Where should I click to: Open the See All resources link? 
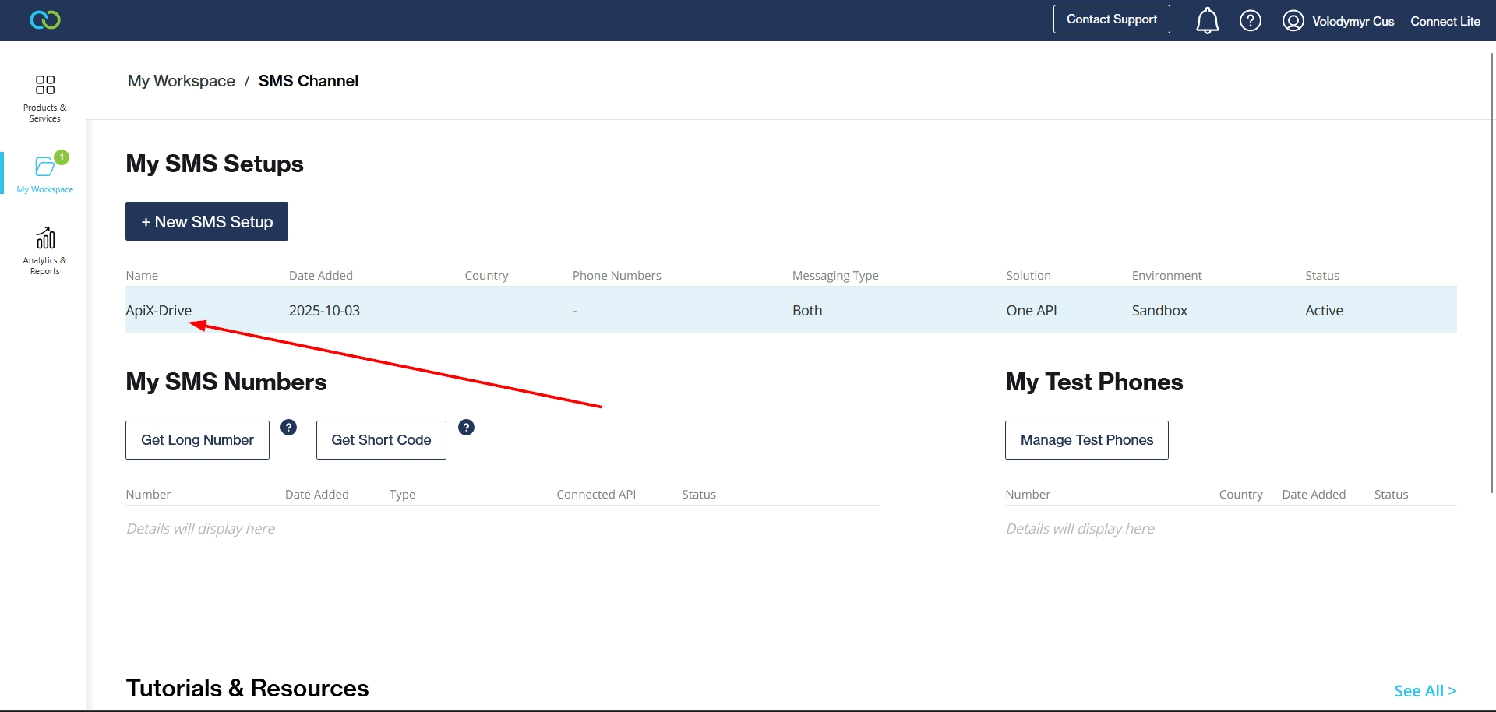(x=1424, y=691)
